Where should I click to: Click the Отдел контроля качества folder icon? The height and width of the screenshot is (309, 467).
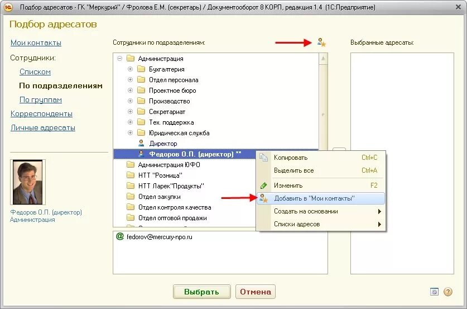point(131,207)
